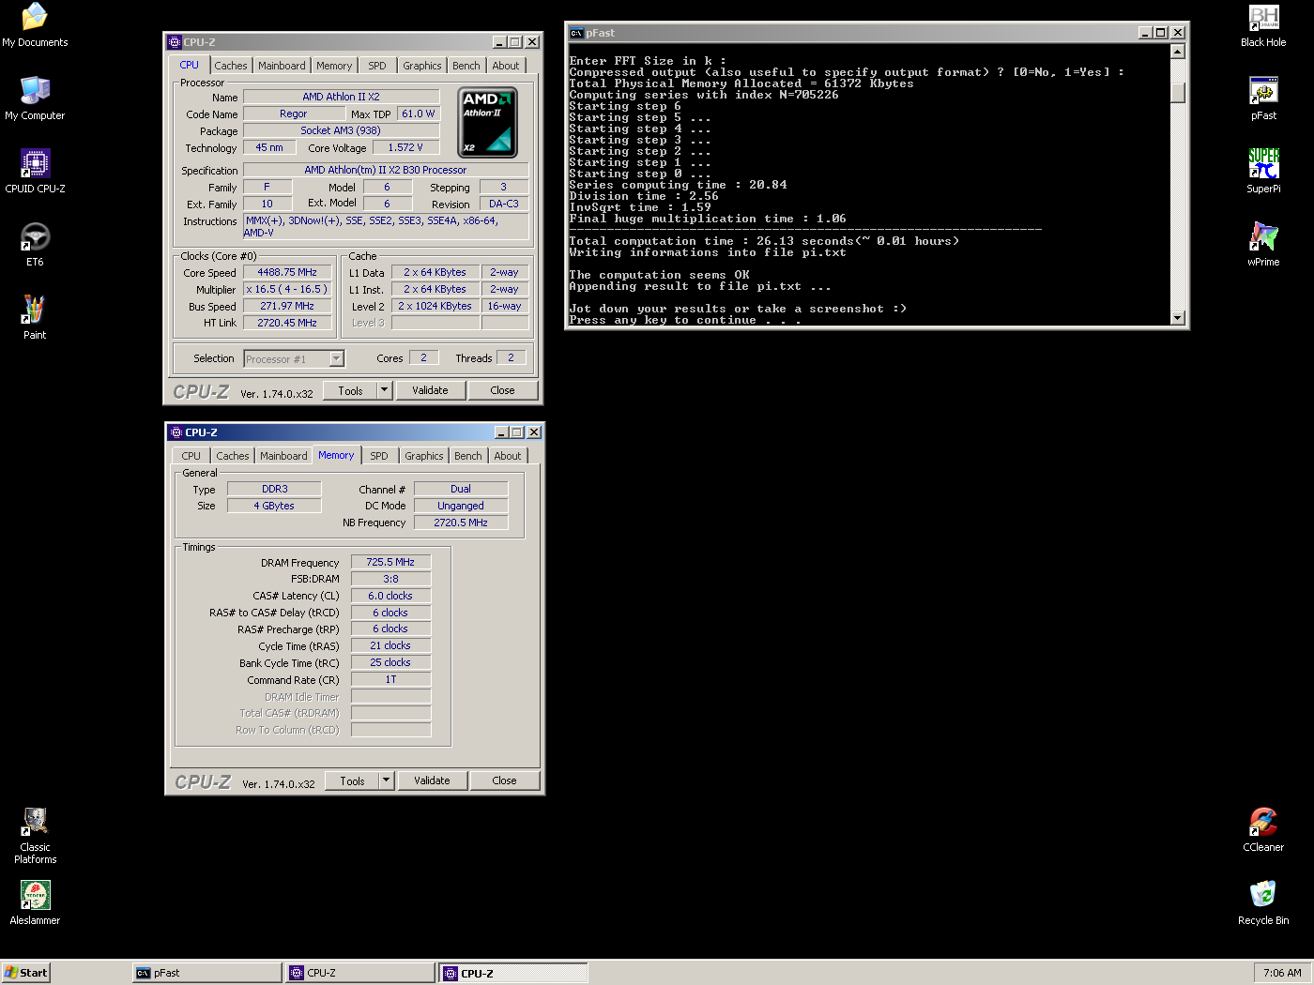Open Black Hole desktop icon
Screen dimensions: 1314x985
coord(1263,25)
